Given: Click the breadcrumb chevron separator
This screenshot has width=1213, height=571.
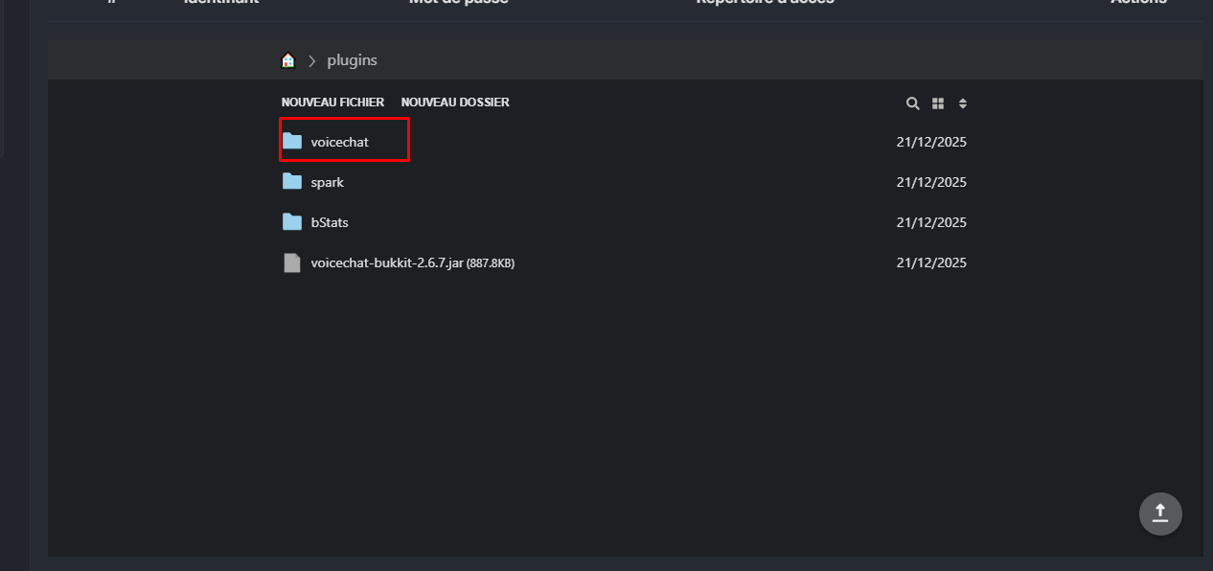Looking at the screenshot, I should click(x=312, y=60).
